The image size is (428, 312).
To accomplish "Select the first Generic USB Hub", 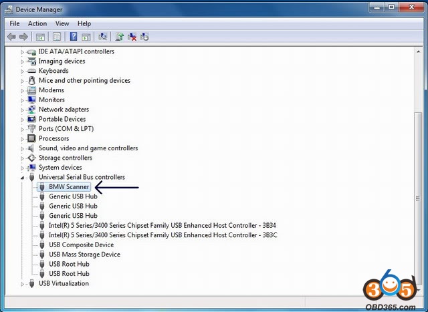I will (73, 196).
